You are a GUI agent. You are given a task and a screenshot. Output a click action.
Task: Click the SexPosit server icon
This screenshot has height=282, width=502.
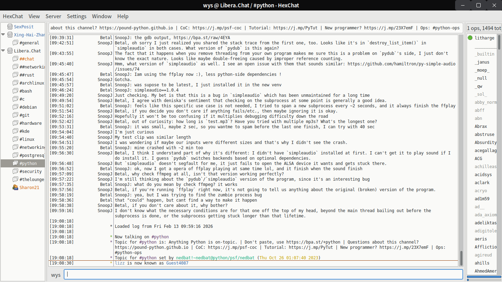tap(9, 27)
